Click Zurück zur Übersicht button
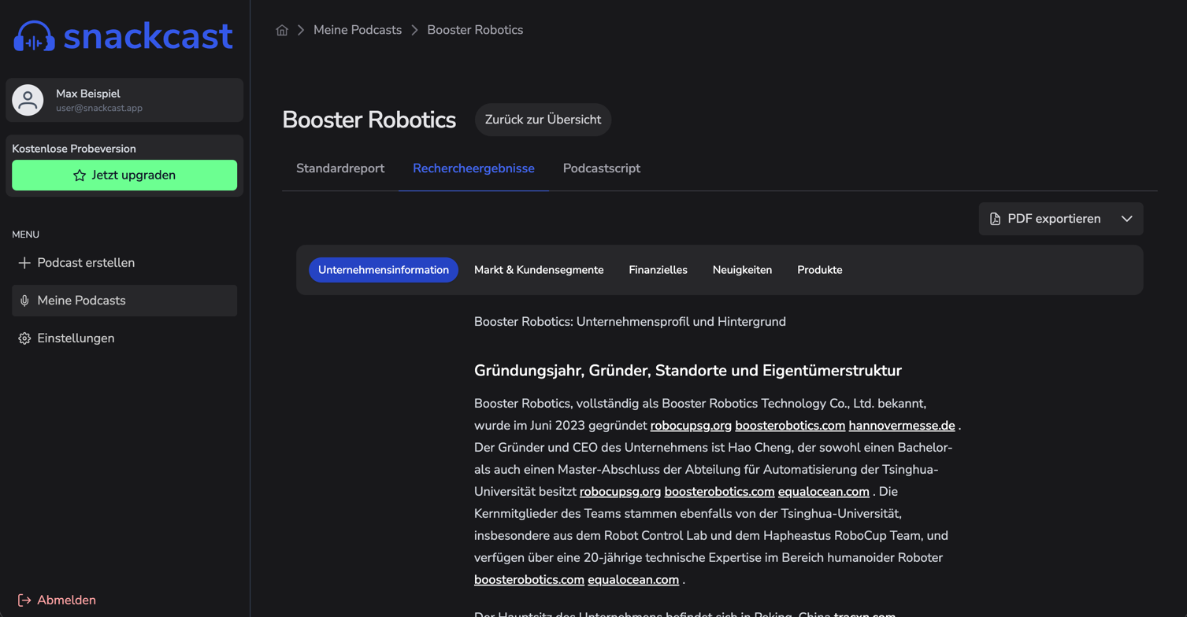1187x617 pixels. pos(543,120)
